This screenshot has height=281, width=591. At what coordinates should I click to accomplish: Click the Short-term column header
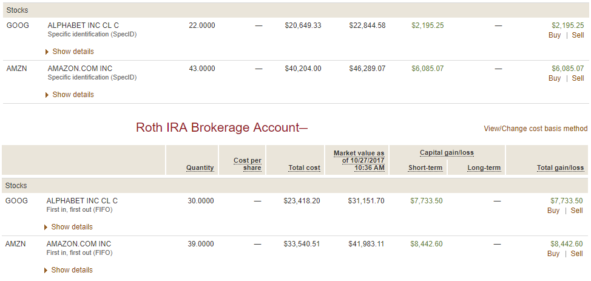coord(425,168)
